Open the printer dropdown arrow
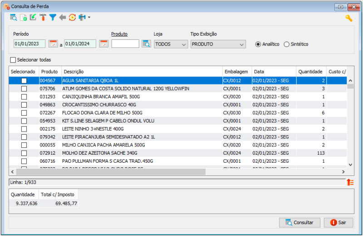363x236 pixels. tap(89, 17)
